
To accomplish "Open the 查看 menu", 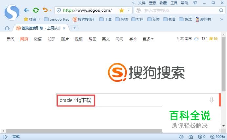I will tap(153, 3).
